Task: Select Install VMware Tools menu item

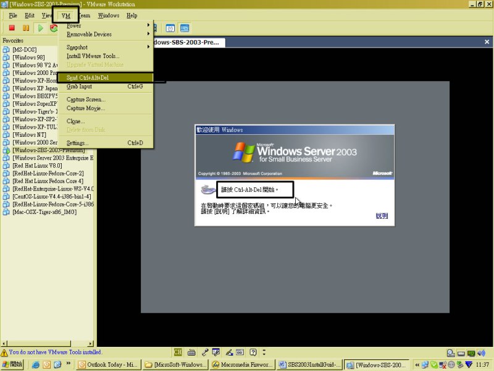Action: [106, 56]
